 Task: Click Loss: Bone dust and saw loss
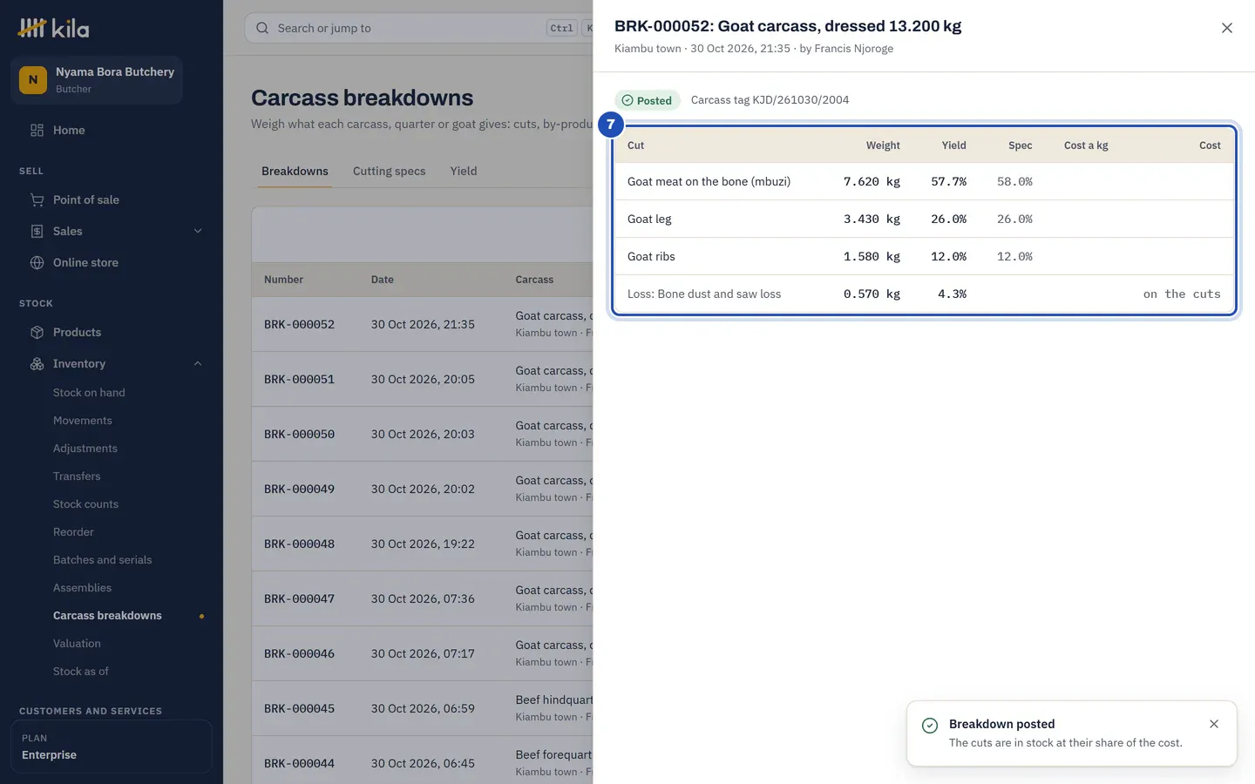pos(704,294)
